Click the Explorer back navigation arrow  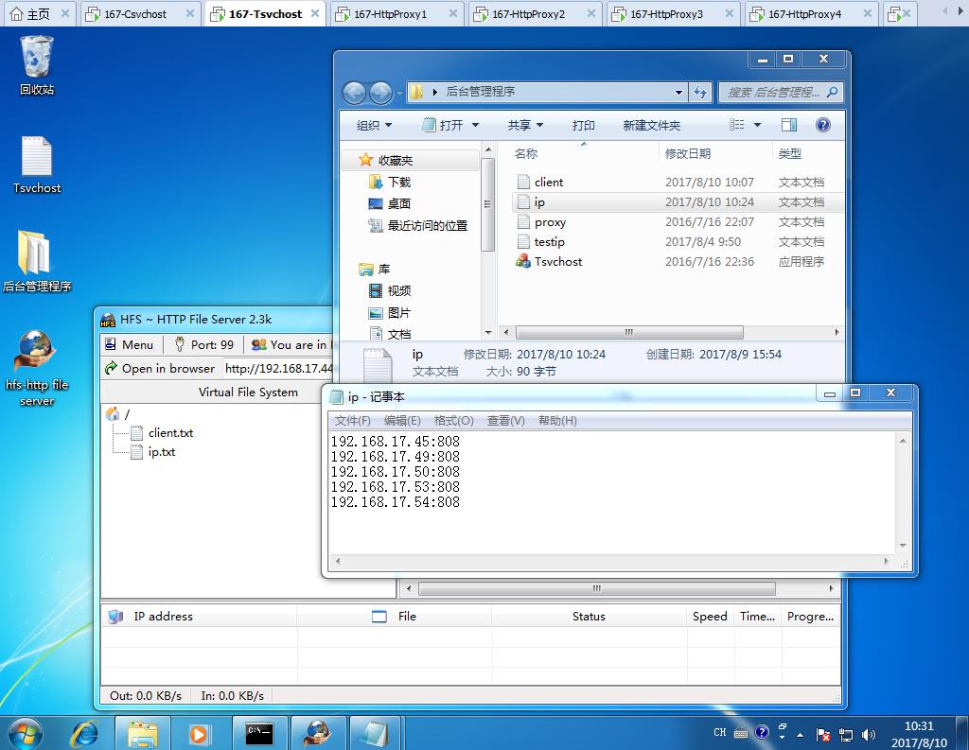(x=355, y=93)
